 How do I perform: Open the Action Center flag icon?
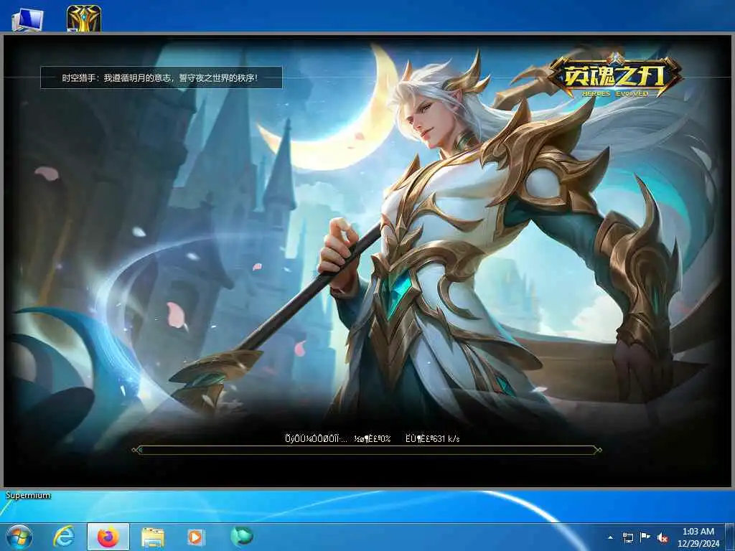(645, 537)
